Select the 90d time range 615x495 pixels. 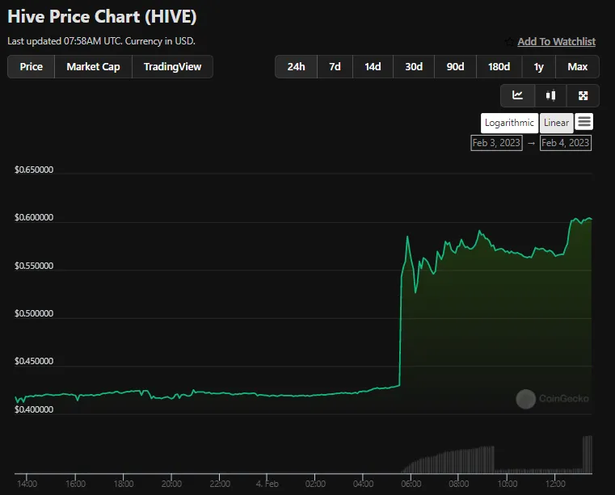tap(455, 67)
